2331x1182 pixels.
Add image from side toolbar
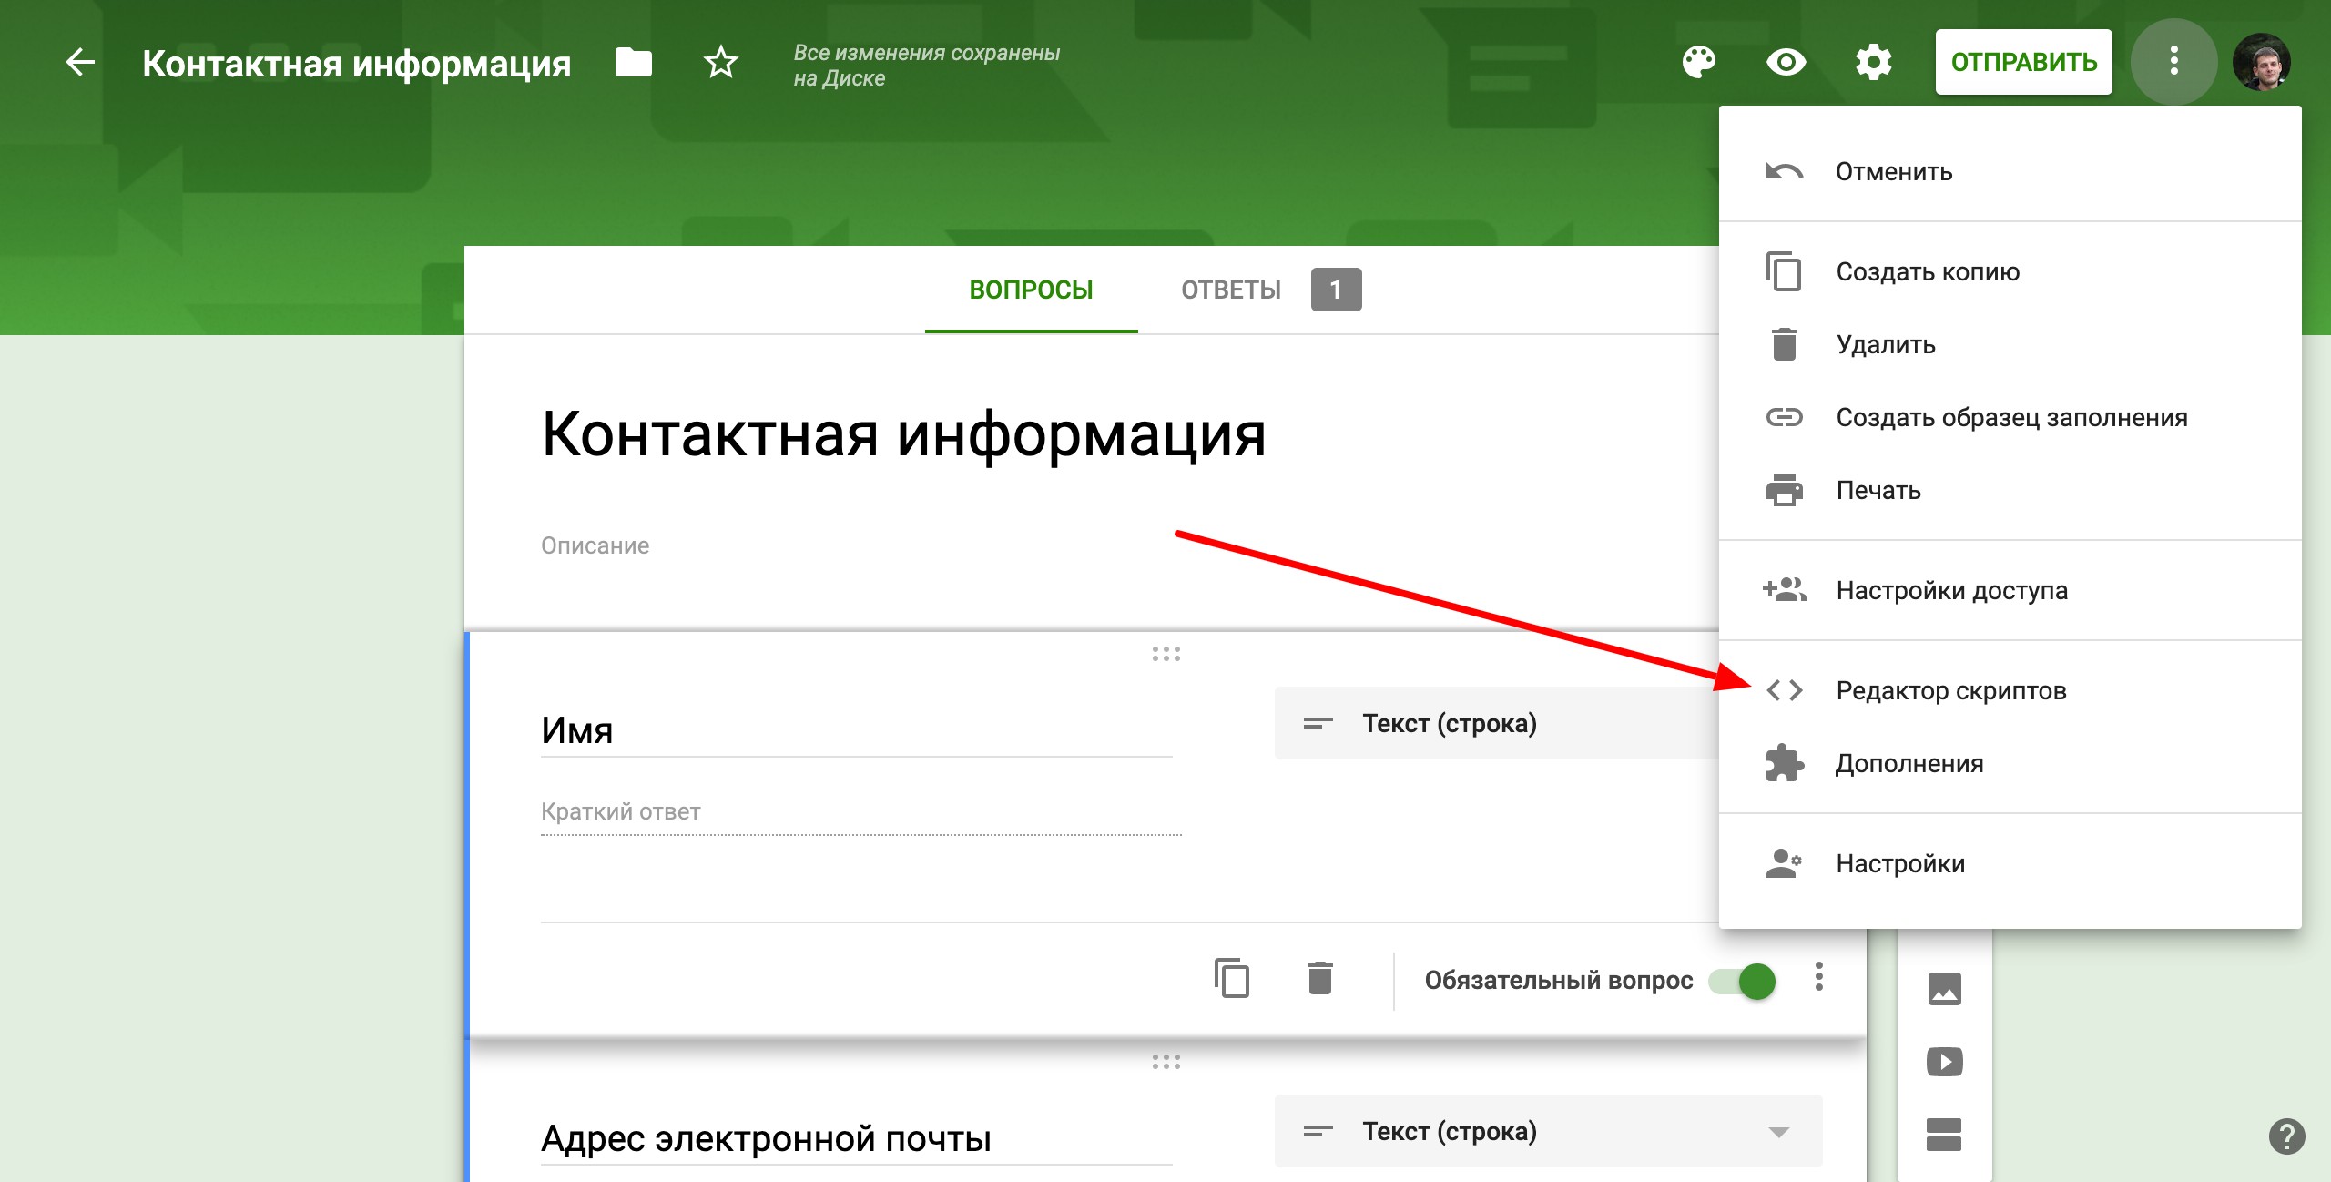coord(1944,989)
